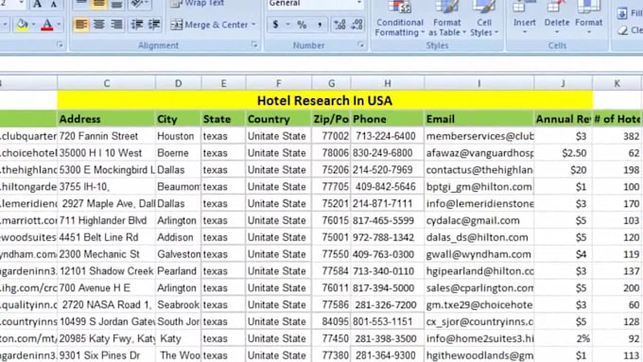Apply the red Font Color
Viewport: 643px width, 362px height.
47,25
